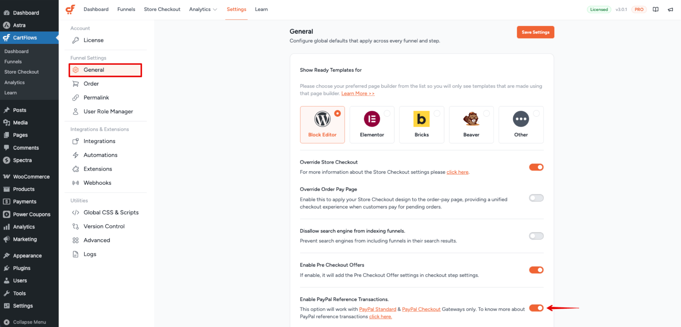Collapse the WordPress admin menu
The image size is (681, 327).
(x=25, y=322)
